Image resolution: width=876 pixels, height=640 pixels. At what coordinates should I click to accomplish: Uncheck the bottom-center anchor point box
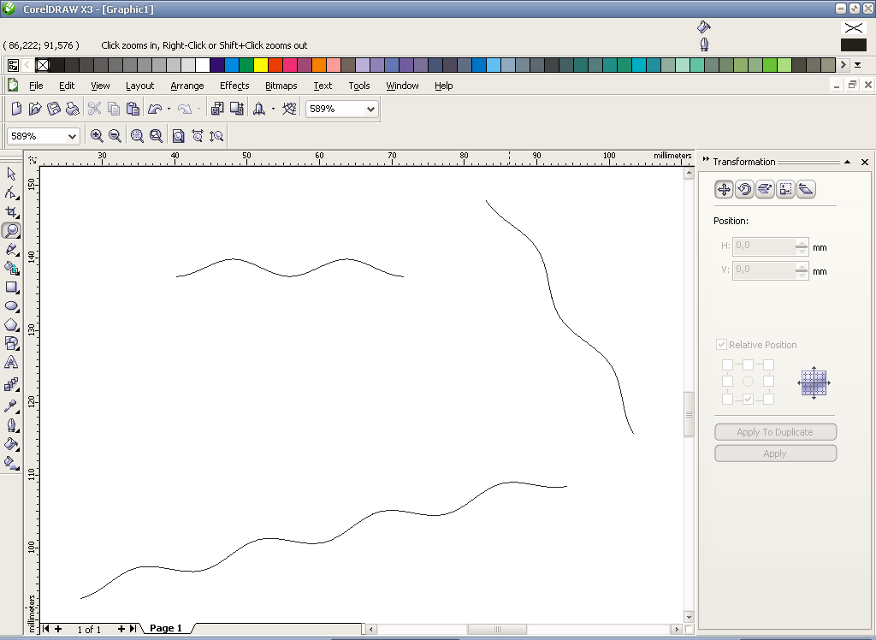[748, 399]
